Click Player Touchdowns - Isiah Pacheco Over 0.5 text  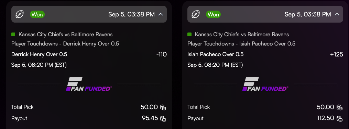[x=241, y=44]
